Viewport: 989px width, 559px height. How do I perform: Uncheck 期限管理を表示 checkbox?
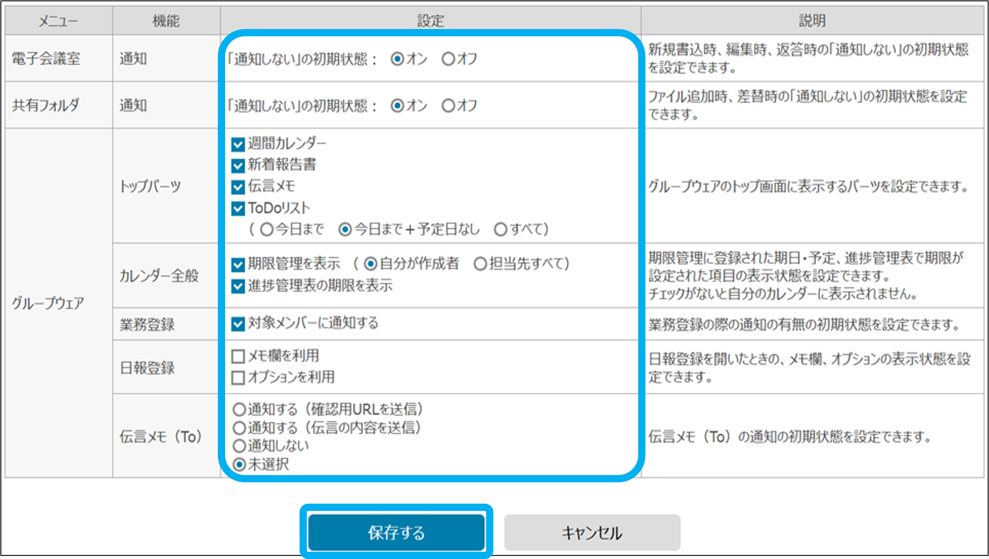pyautogui.click(x=238, y=265)
